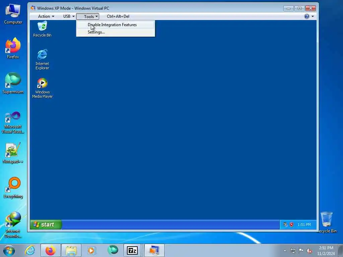Click the XP tray red shield icon
This screenshot has height=257, width=343.
292,225
